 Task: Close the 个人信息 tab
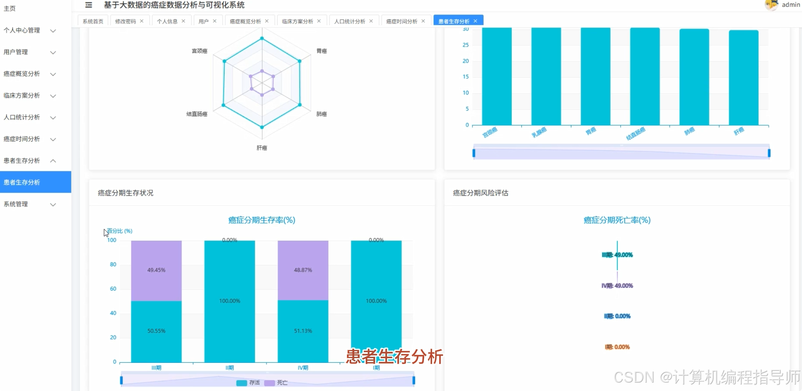[x=183, y=21]
